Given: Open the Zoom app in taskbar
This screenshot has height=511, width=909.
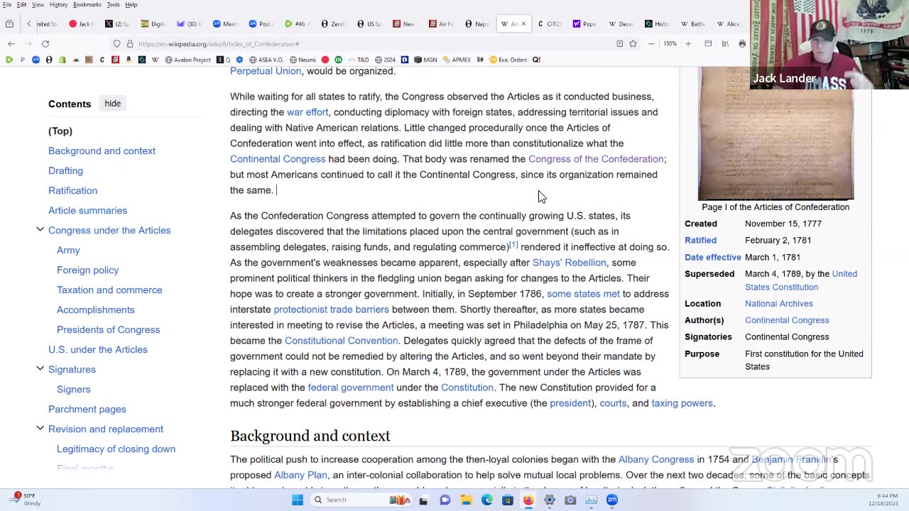Looking at the screenshot, I should coord(612,500).
